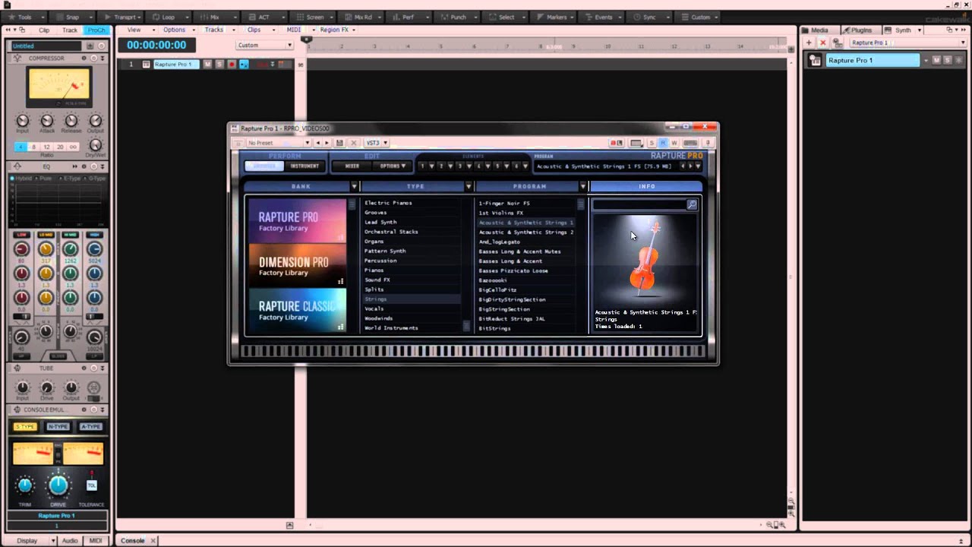Open the Tracks menu in track view
Image resolution: width=972 pixels, height=547 pixels.
point(214,30)
